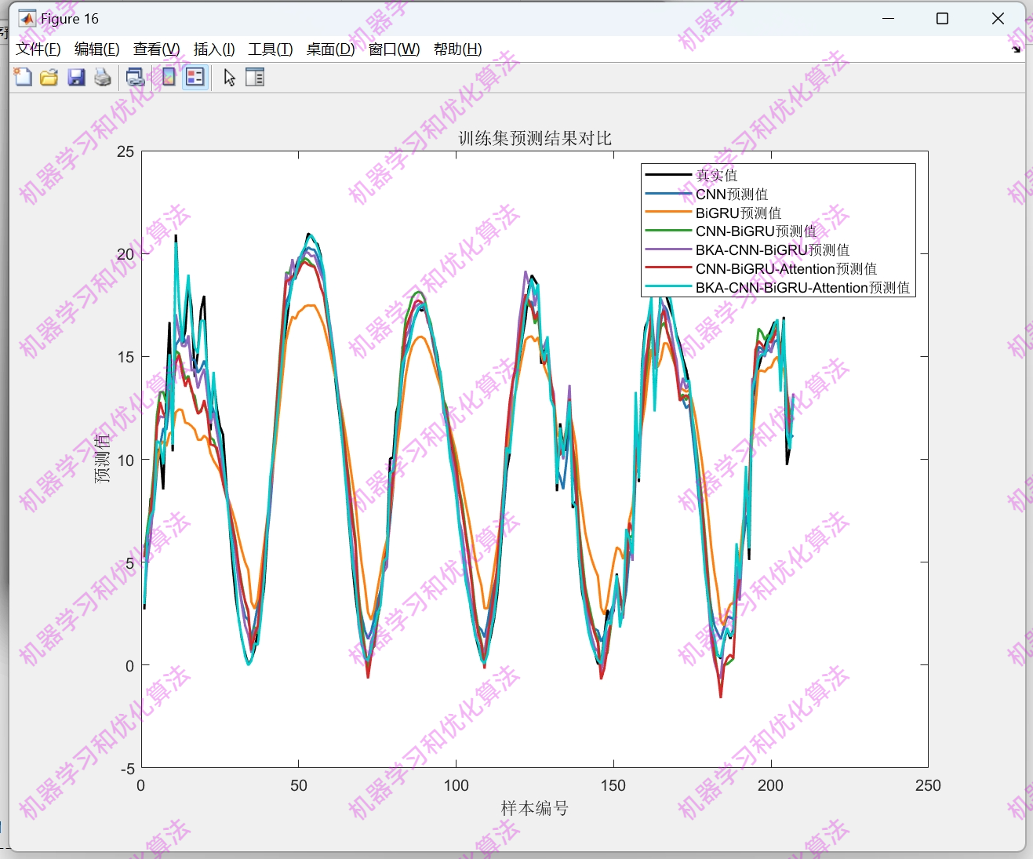Click the x-axis tick label 250
Viewport: 1033px width, 859px height.
click(928, 785)
